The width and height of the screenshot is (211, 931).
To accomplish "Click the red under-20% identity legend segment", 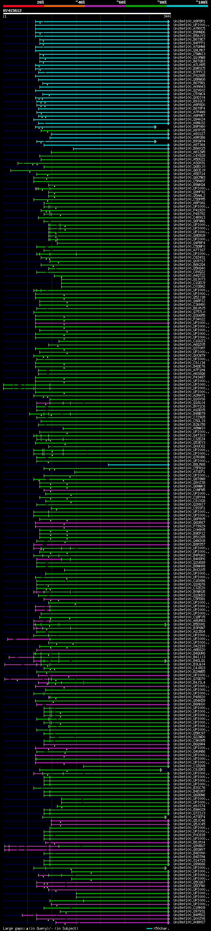I will coord(23,6).
